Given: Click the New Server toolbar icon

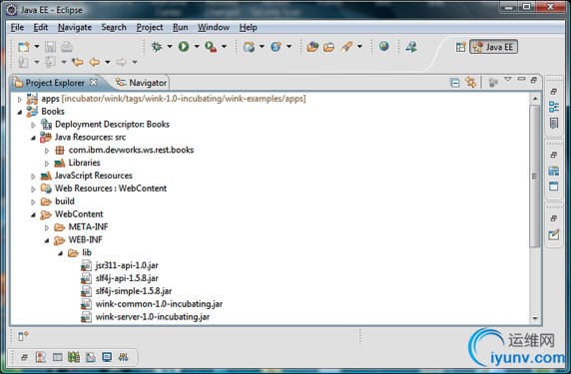Looking at the screenshot, I should click(x=250, y=47).
